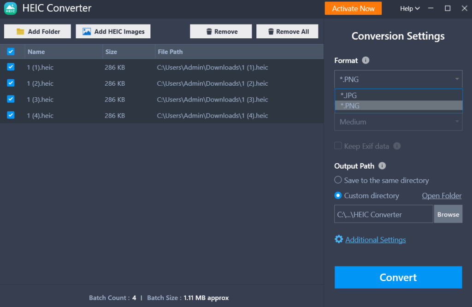The width and height of the screenshot is (472, 307).
Task: Click the Add Folder button
Action: click(38, 31)
